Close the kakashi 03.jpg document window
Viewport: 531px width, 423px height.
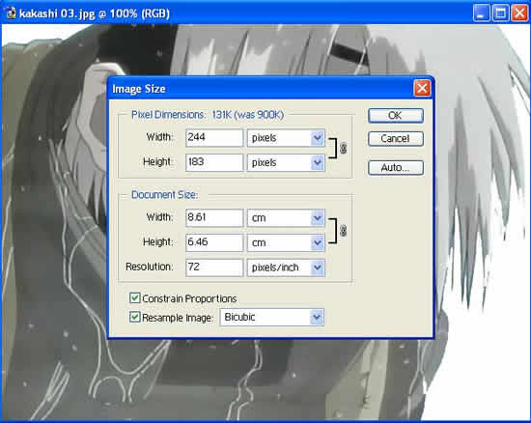coord(519,14)
